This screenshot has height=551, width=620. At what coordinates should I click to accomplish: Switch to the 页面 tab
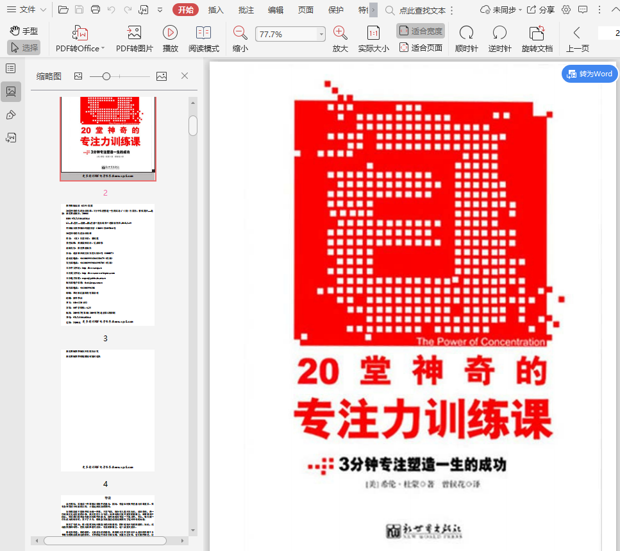click(x=305, y=10)
